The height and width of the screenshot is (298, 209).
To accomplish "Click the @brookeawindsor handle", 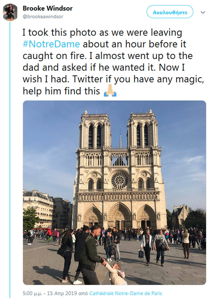I will 43,16.
